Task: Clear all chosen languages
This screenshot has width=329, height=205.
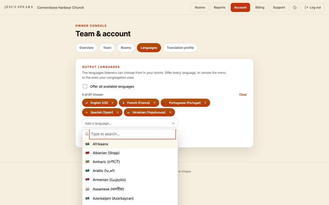Action: coord(243,95)
